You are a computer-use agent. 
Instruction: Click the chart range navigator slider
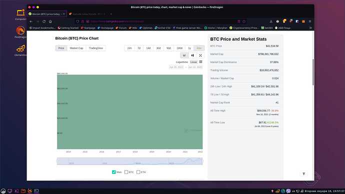click(130, 161)
